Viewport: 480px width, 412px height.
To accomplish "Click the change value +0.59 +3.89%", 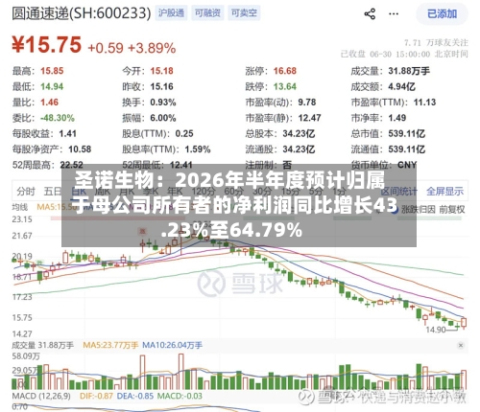I will (x=132, y=48).
